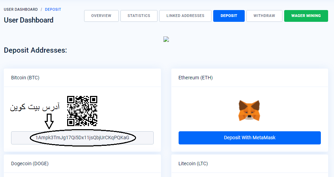The height and width of the screenshot is (177, 334).
Task: Click the User Dashboard page title
Action: [x=28, y=20]
